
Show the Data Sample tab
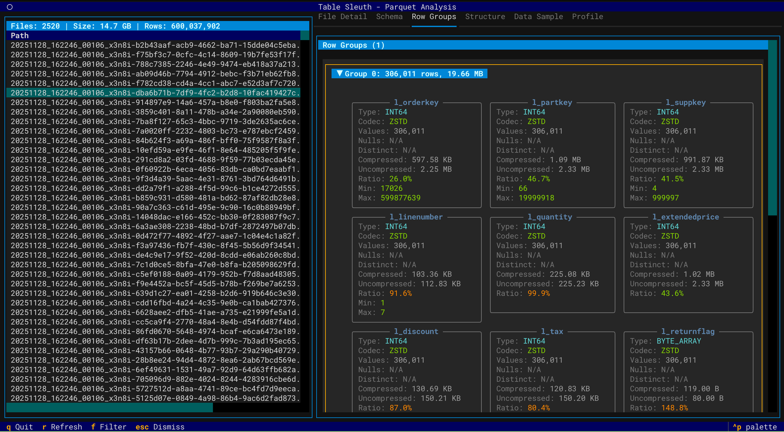click(x=538, y=17)
